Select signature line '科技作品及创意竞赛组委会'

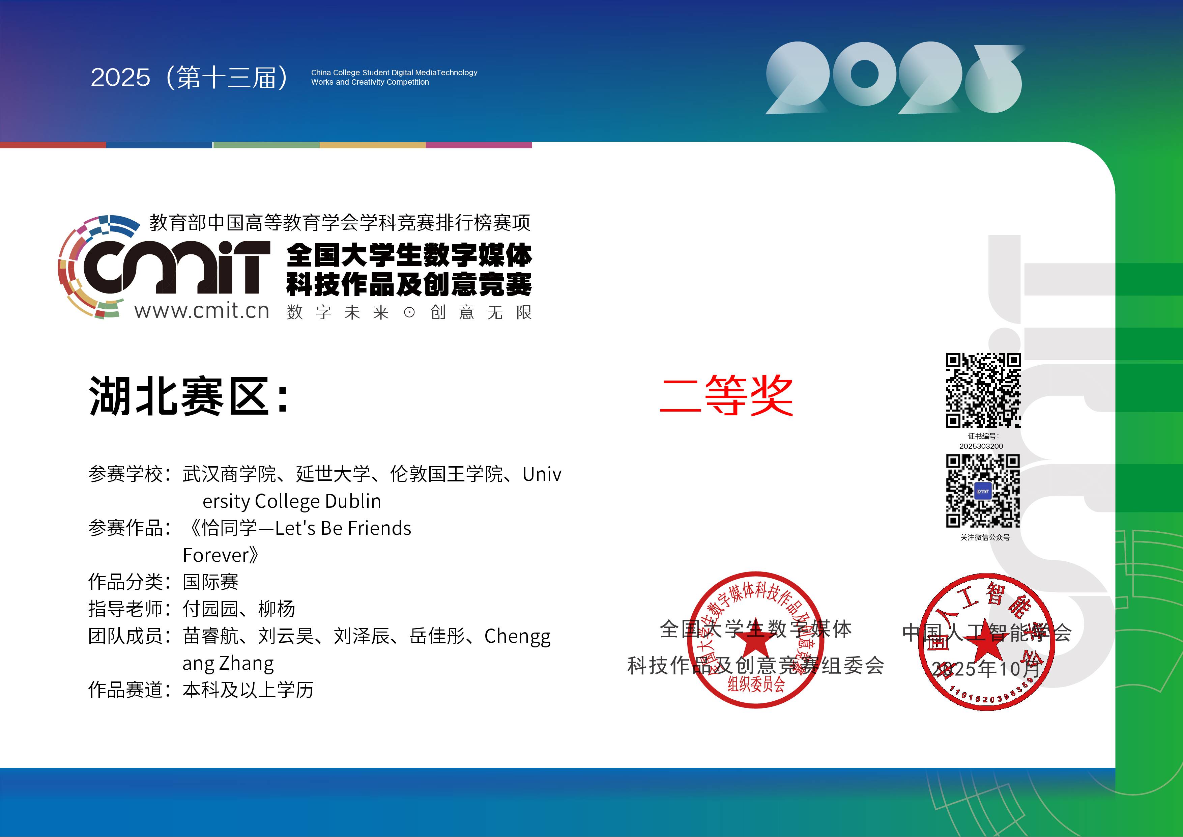coord(756,666)
